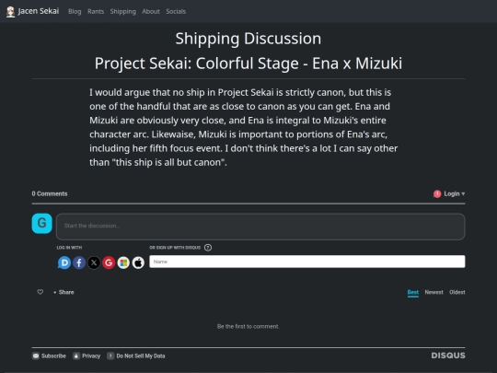Focus the Name input field
The image size is (497, 373).
click(x=307, y=262)
